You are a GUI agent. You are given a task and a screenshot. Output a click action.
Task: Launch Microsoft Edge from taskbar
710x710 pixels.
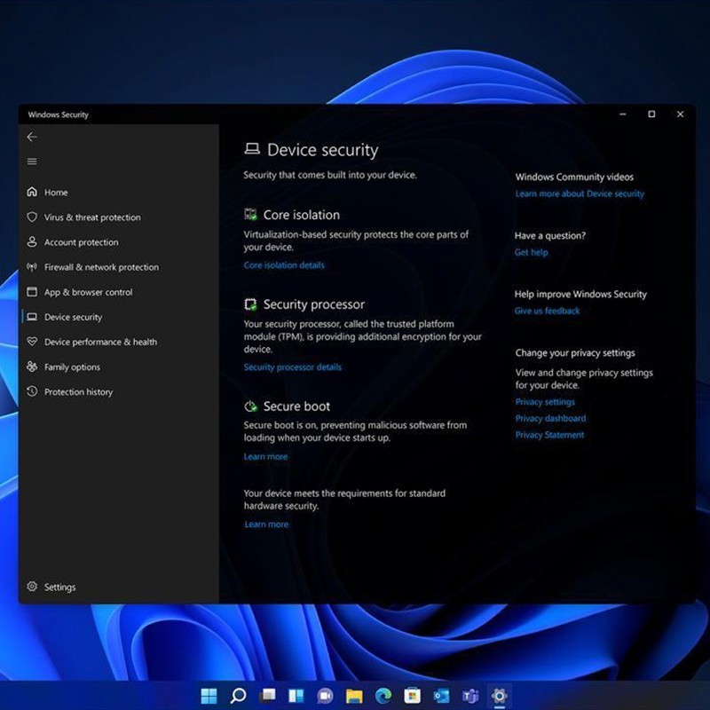[383, 695]
